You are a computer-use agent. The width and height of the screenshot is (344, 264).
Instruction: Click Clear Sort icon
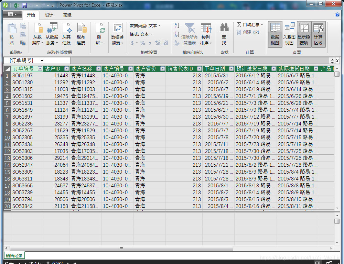point(177,43)
